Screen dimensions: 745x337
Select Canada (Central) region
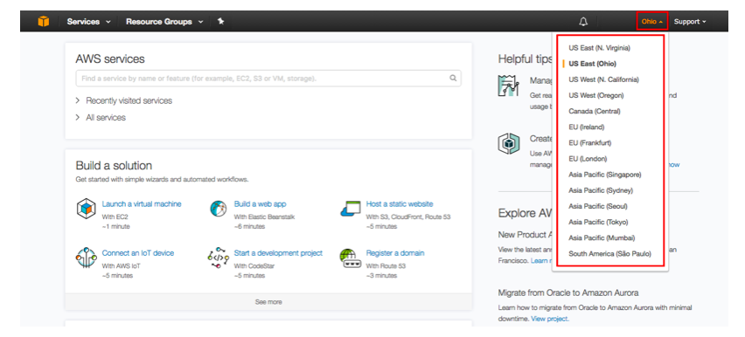[x=595, y=111]
